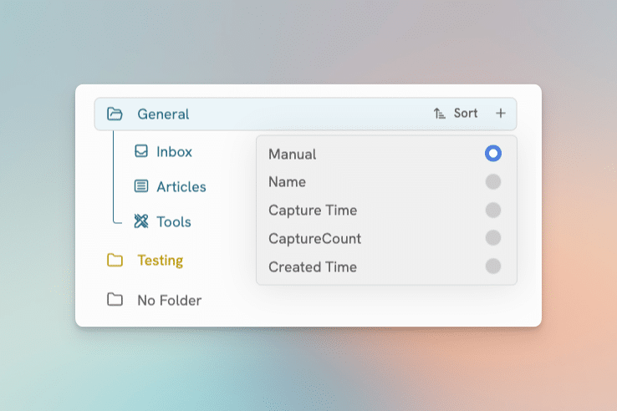The height and width of the screenshot is (411, 617).
Task: Pick the Created Time radio button
Action: click(493, 266)
